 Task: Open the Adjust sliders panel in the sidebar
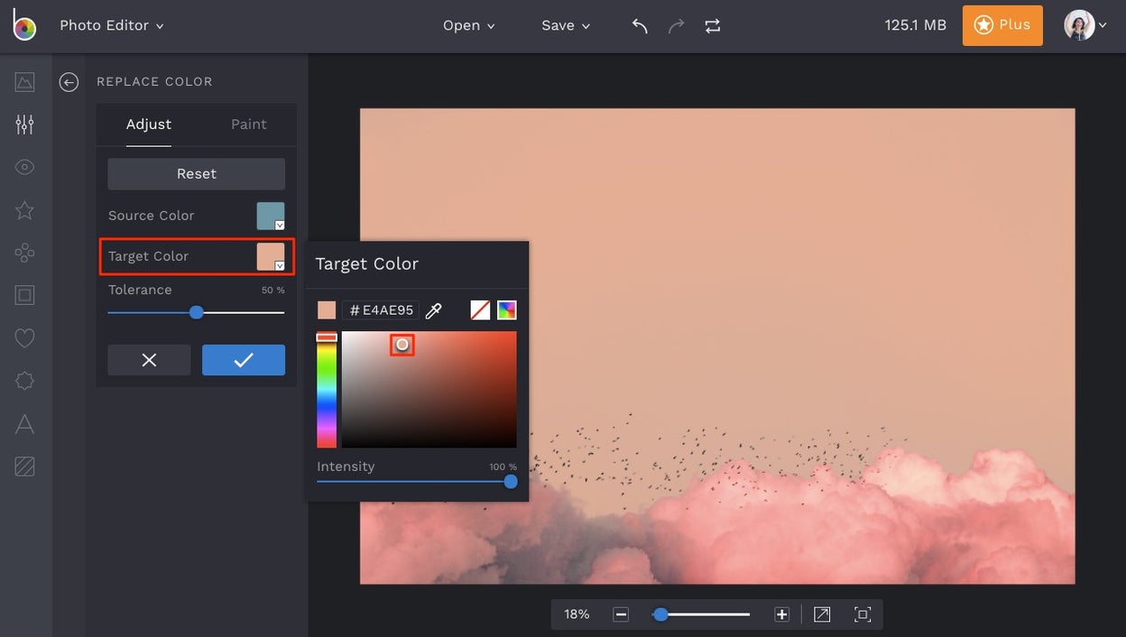(24, 124)
